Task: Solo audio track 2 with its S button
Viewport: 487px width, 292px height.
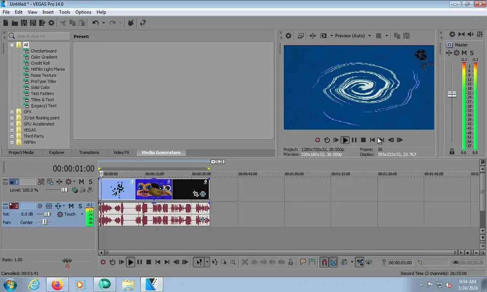Action: tap(80, 206)
